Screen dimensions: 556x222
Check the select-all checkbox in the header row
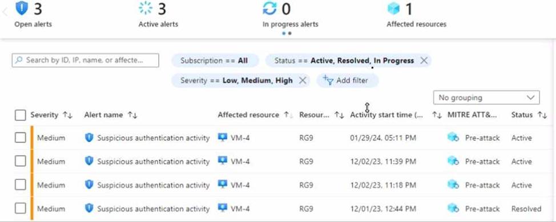tap(20, 115)
